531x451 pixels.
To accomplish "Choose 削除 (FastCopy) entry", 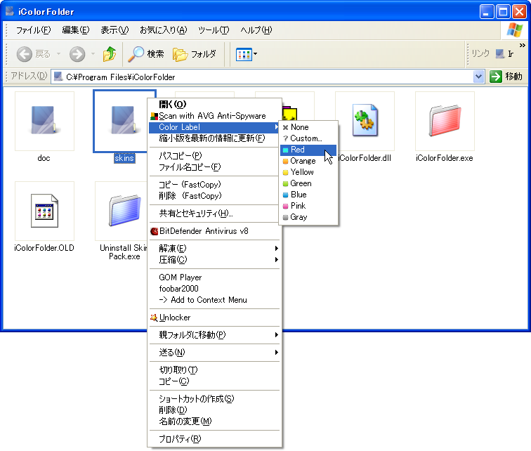I will [214, 196].
